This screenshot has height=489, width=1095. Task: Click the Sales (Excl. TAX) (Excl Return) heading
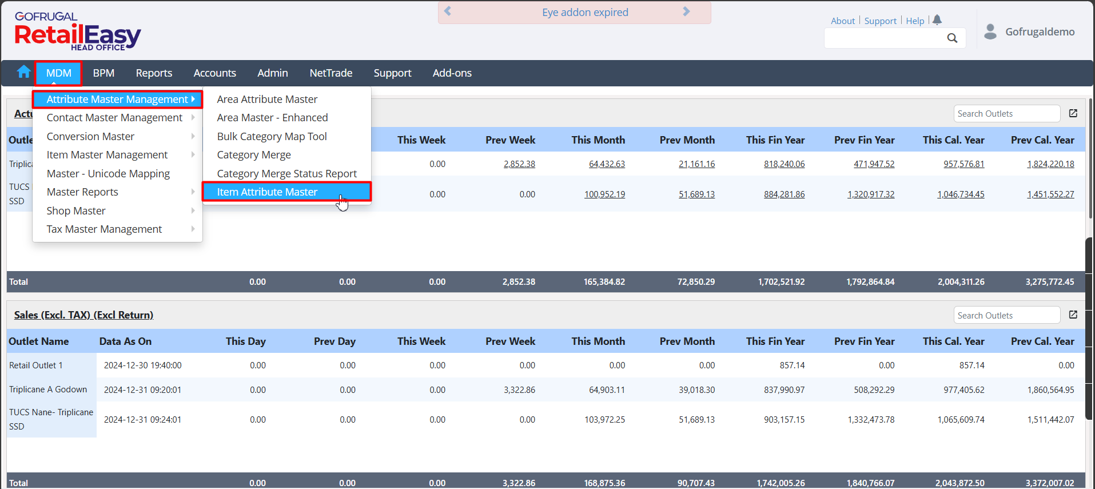click(83, 315)
